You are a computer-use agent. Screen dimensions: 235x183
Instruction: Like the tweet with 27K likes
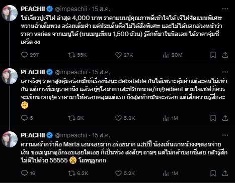coord(124,55)
